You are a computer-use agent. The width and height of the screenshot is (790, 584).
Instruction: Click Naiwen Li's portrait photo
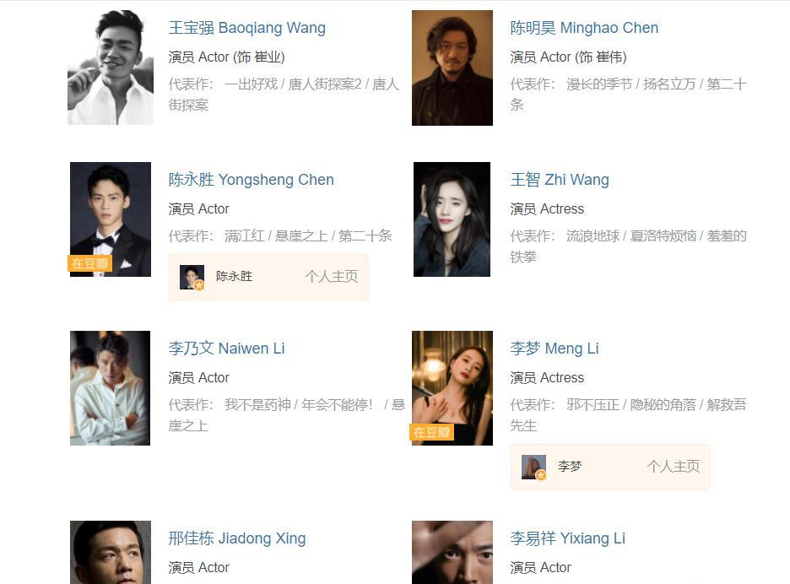[110, 388]
